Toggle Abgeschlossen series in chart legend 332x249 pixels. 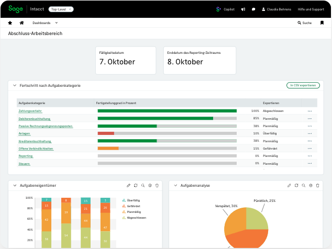134,218
